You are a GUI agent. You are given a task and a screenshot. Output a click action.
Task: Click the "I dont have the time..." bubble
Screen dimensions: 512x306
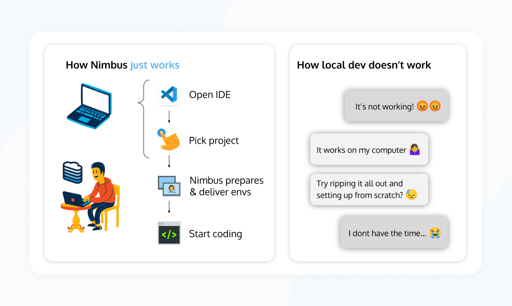point(394,232)
